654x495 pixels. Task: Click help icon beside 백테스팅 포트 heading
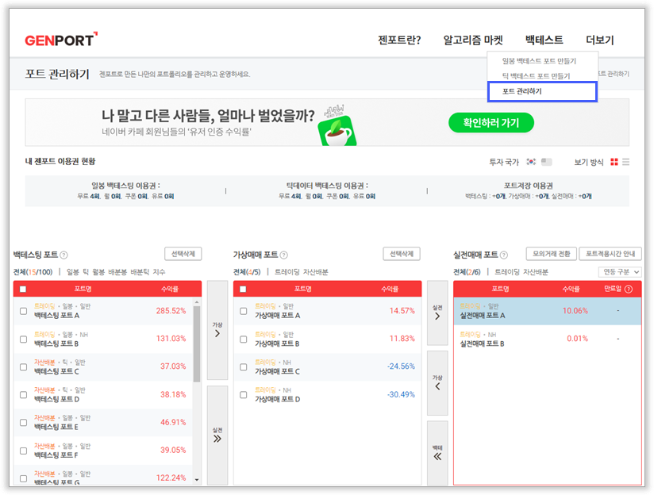pyautogui.click(x=63, y=255)
